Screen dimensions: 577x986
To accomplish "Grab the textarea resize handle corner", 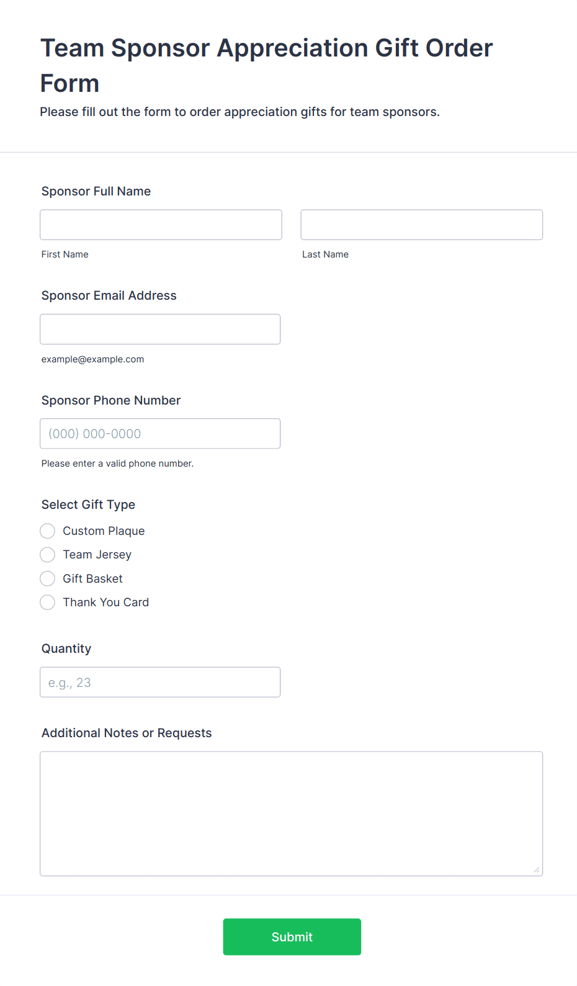I will click(537, 870).
